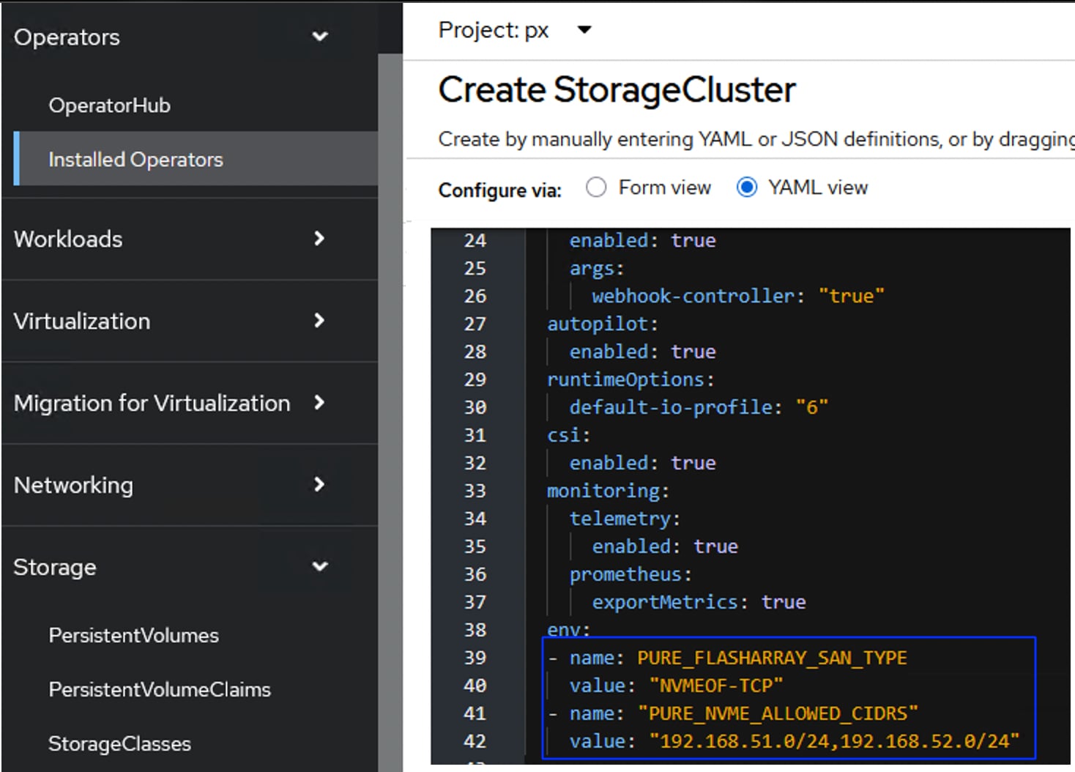Collapse the Operators section chevron
The image size is (1075, 772).
[319, 37]
